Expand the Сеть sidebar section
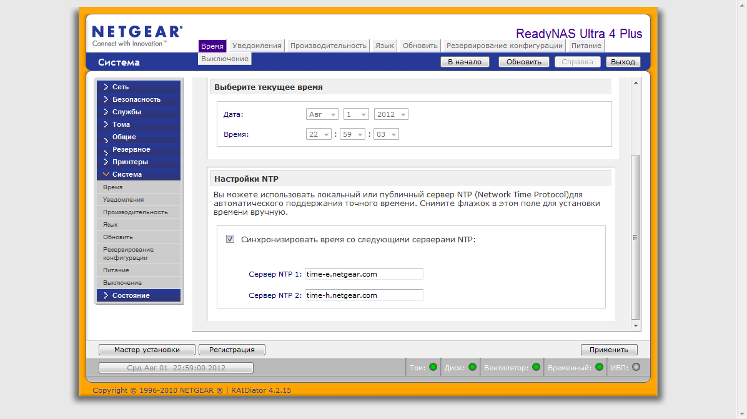 [x=139, y=87]
